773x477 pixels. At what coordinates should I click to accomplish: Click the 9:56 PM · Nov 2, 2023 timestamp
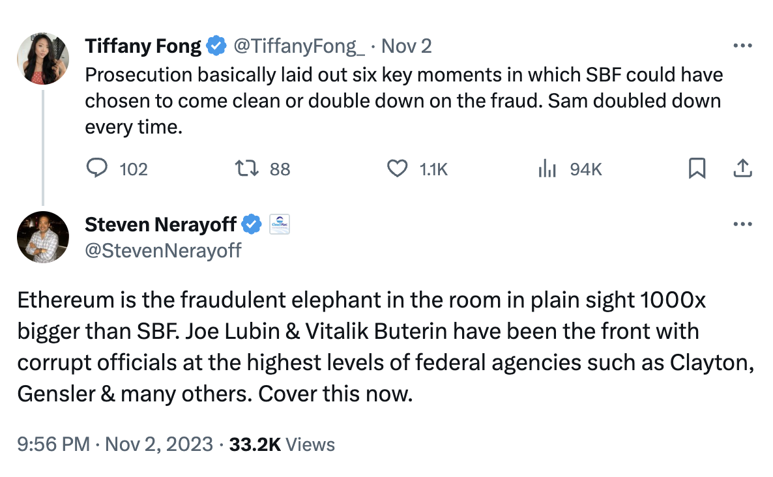pos(115,444)
